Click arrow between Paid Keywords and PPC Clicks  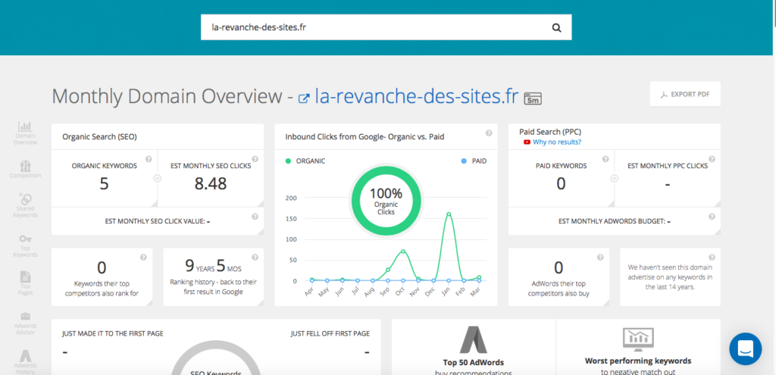(x=614, y=178)
